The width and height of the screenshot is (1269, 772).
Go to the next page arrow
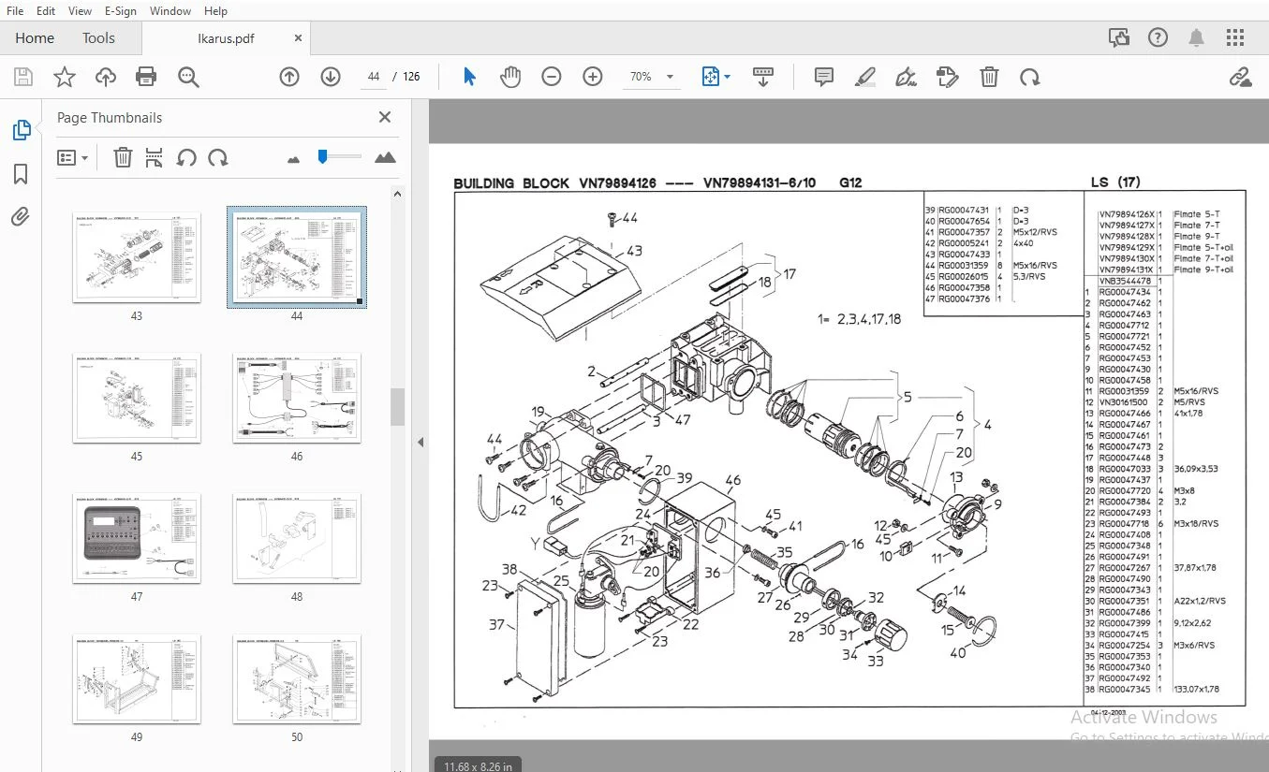tap(331, 77)
